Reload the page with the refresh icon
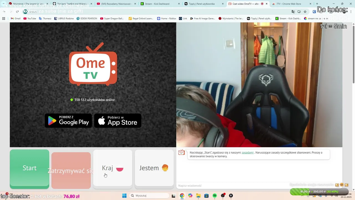This screenshot has width=355, height=200. click(17, 12)
